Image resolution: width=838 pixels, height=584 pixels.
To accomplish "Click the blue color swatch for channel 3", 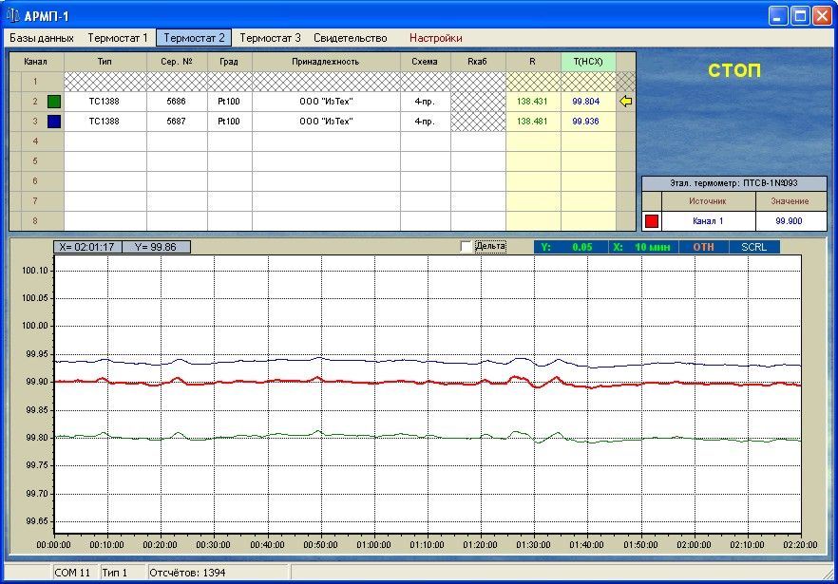I will [x=54, y=122].
